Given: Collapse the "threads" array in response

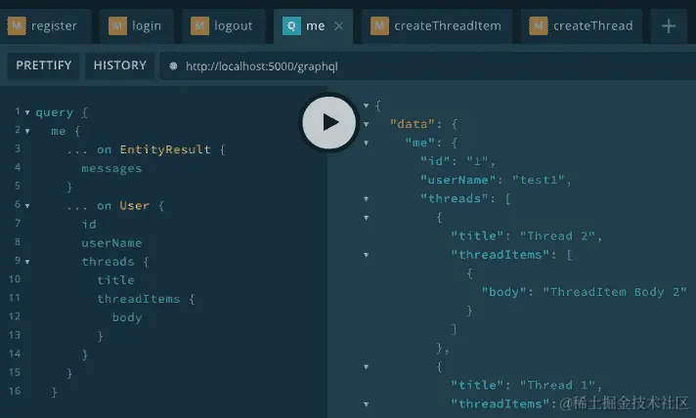Looking at the screenshot, I should [x=367, y=198].
